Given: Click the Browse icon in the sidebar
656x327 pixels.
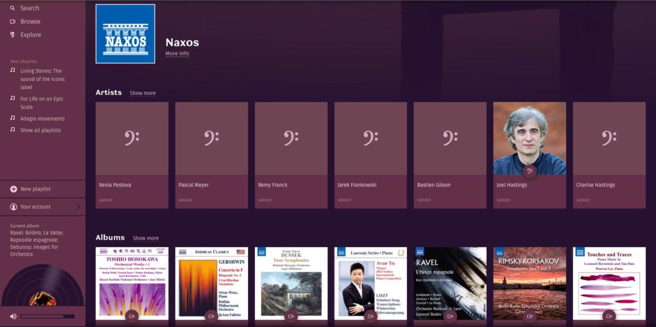Looking at the screenshot, I should click(x=13, y=21).
